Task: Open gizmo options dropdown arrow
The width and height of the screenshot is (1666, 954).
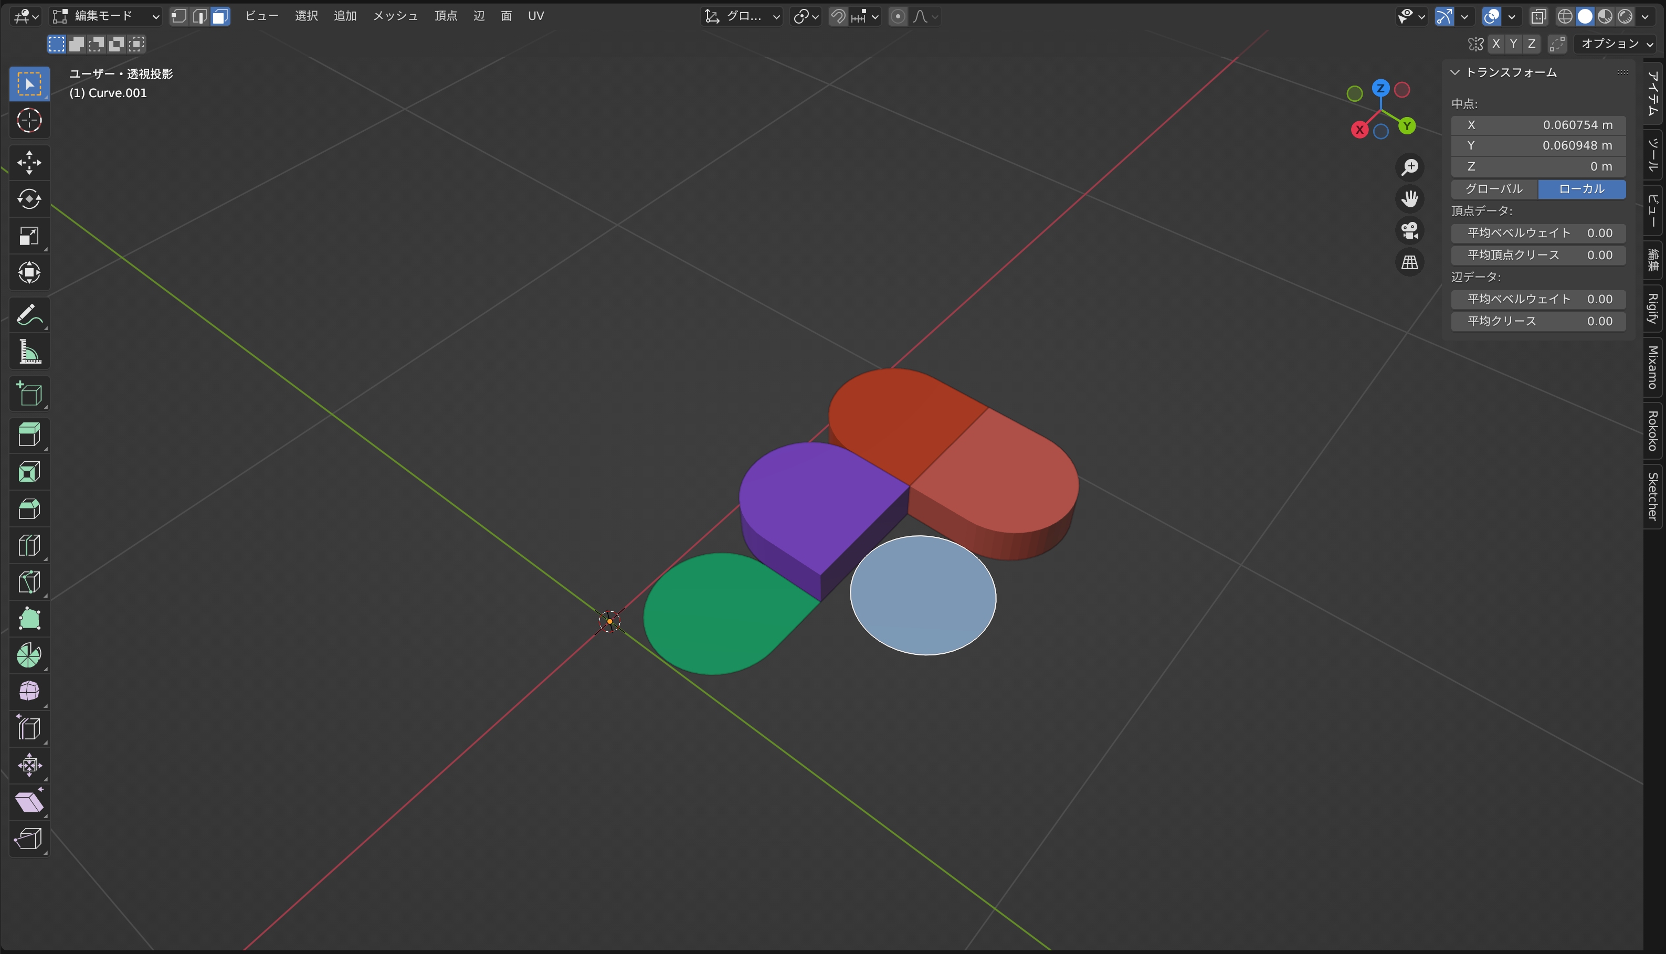Action: coord(1464,16)
